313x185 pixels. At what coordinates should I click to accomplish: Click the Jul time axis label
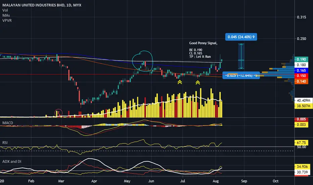pyautogui.click(x=183, y=181)
